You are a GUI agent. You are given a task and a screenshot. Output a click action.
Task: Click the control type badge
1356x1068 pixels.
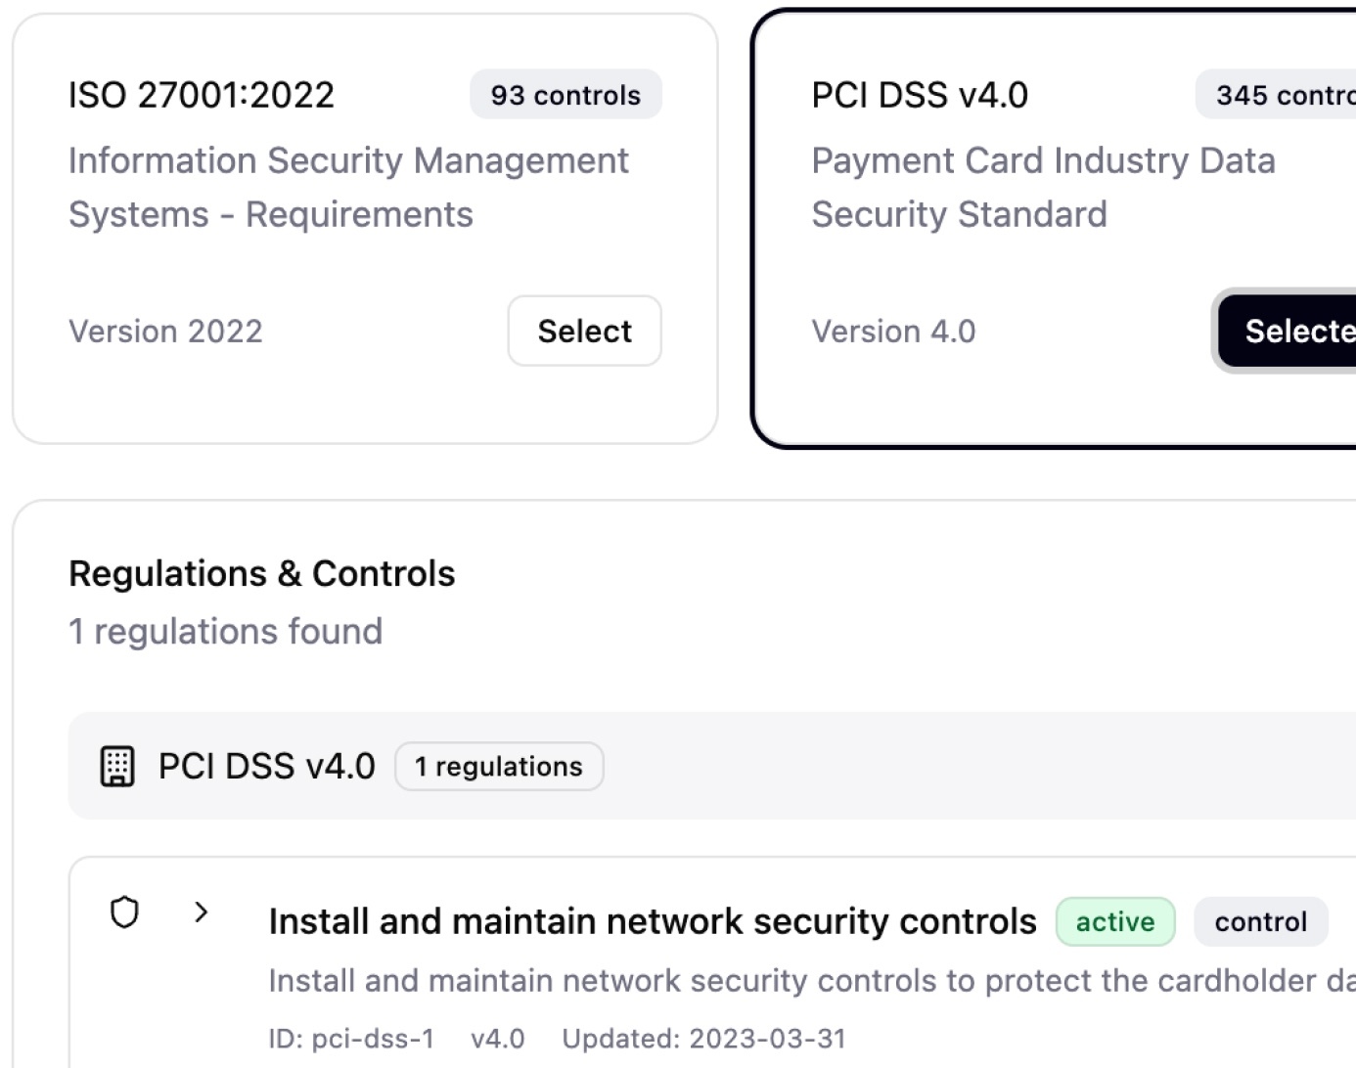1260,921
